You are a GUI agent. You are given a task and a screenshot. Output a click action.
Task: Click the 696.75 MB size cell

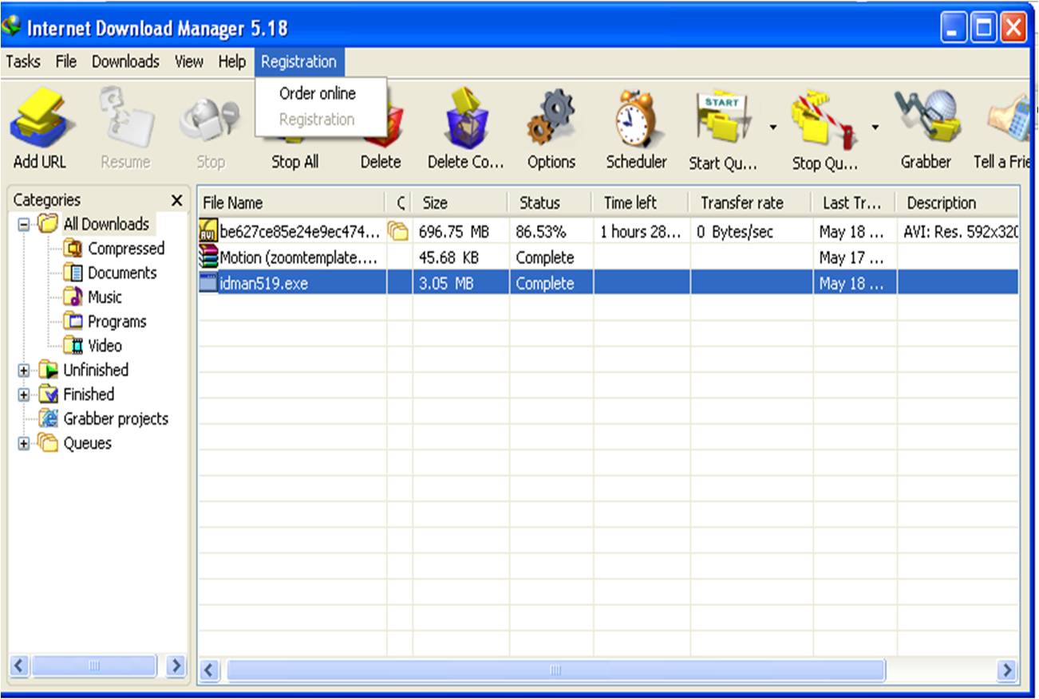(x=460, y=232)
